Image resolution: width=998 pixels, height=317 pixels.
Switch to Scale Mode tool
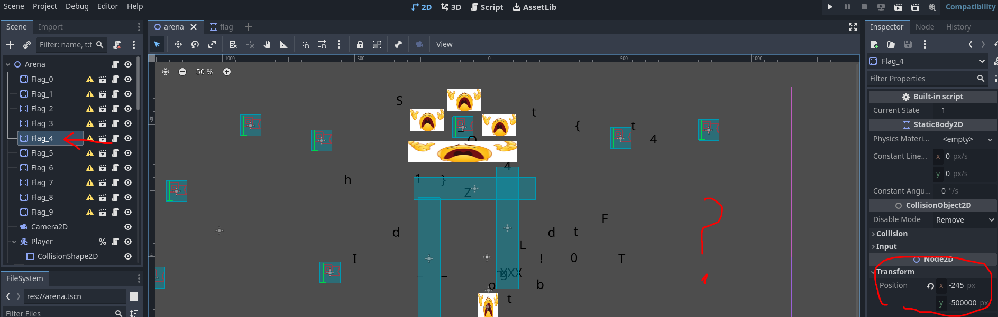point(212,44)
